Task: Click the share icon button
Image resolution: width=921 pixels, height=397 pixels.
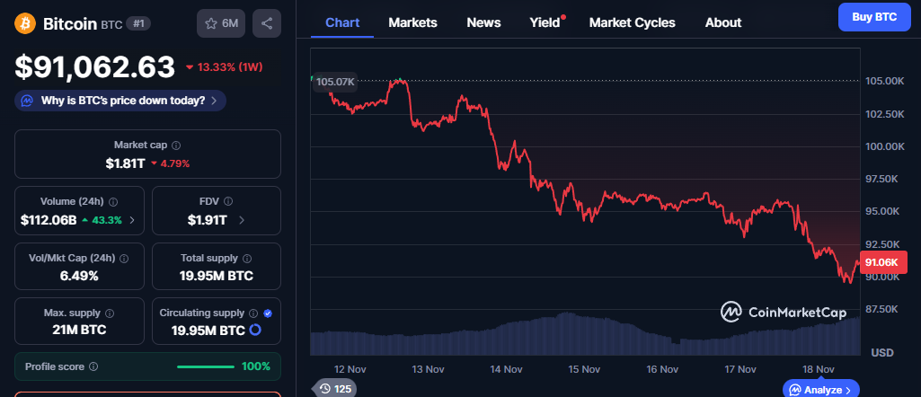Action: [x=267, y=23]
